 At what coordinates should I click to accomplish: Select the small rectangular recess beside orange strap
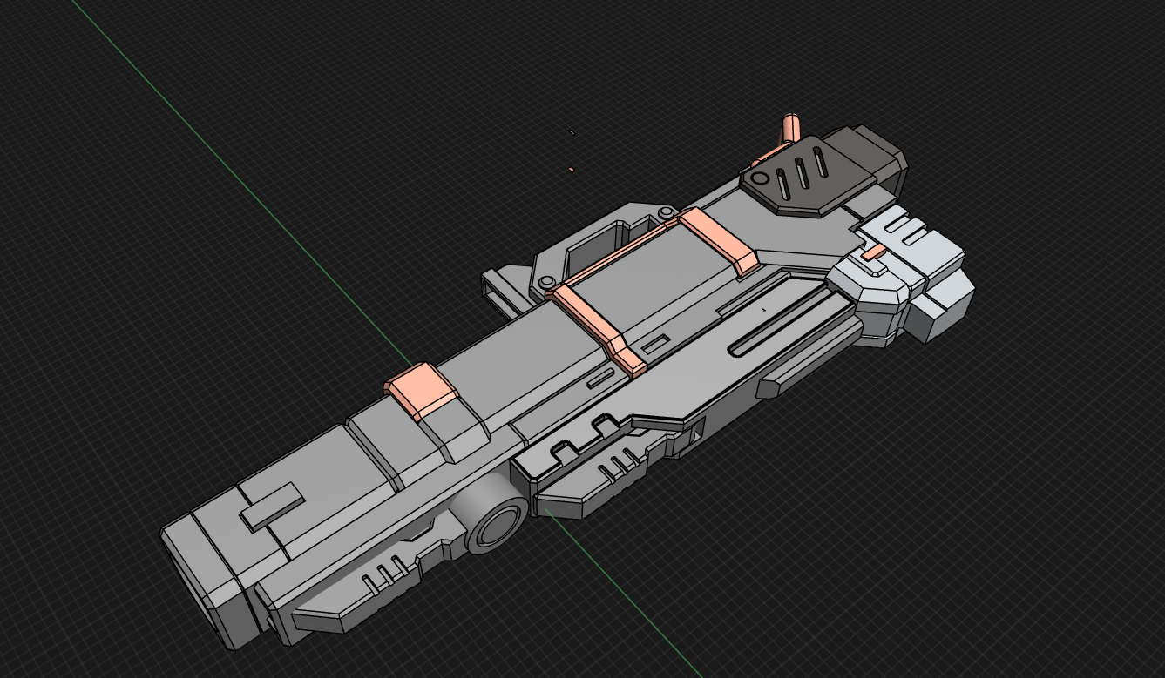(x=599, y=380)
